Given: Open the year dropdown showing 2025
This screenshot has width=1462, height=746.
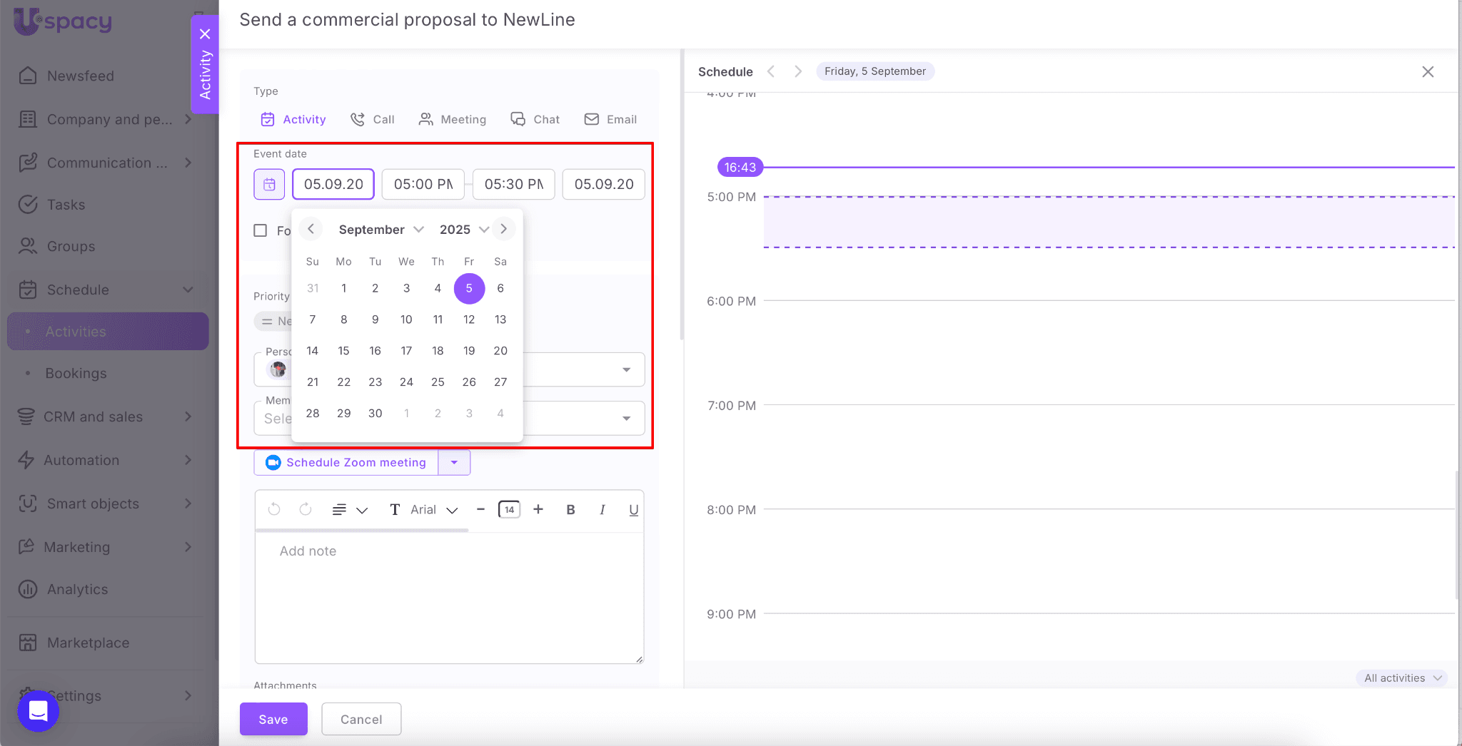Looking at the screenshot, I should 463,230.
